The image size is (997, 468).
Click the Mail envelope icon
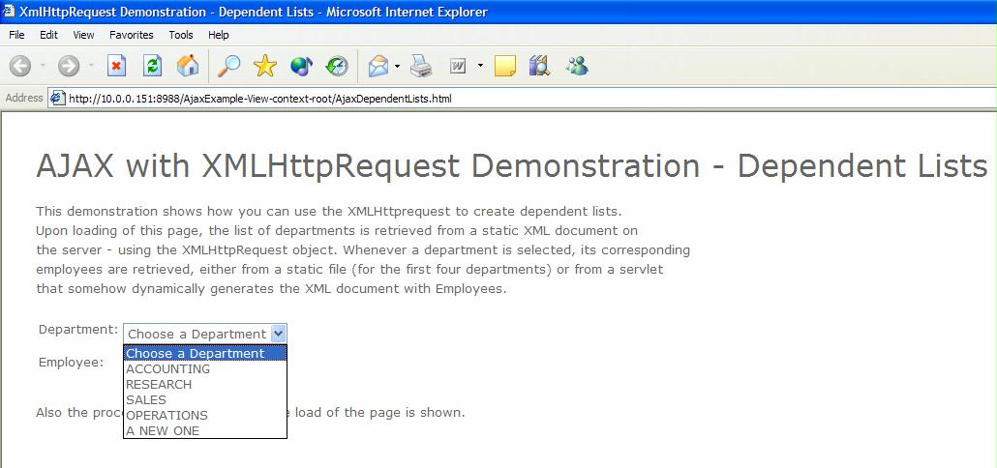[x=378, y=66]
